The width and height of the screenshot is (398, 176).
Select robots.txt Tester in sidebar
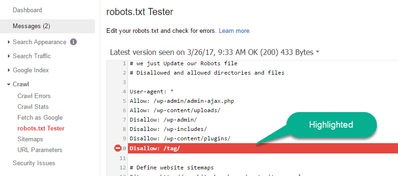tap(41, 129)
